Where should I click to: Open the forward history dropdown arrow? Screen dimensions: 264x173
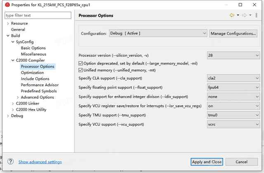(x=250, y=15)
